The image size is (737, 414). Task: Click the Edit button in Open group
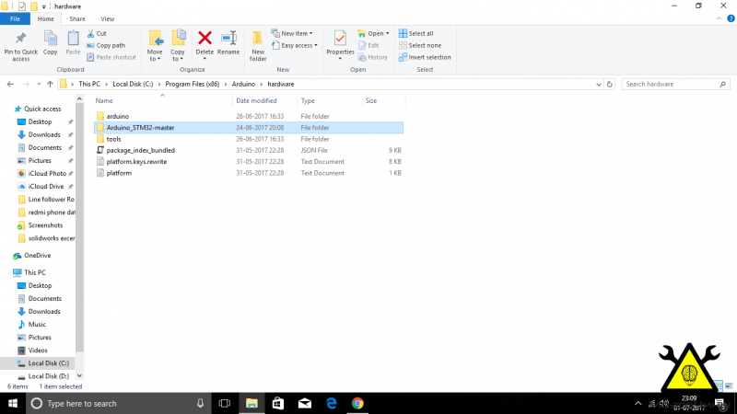[x=368, y=45]
